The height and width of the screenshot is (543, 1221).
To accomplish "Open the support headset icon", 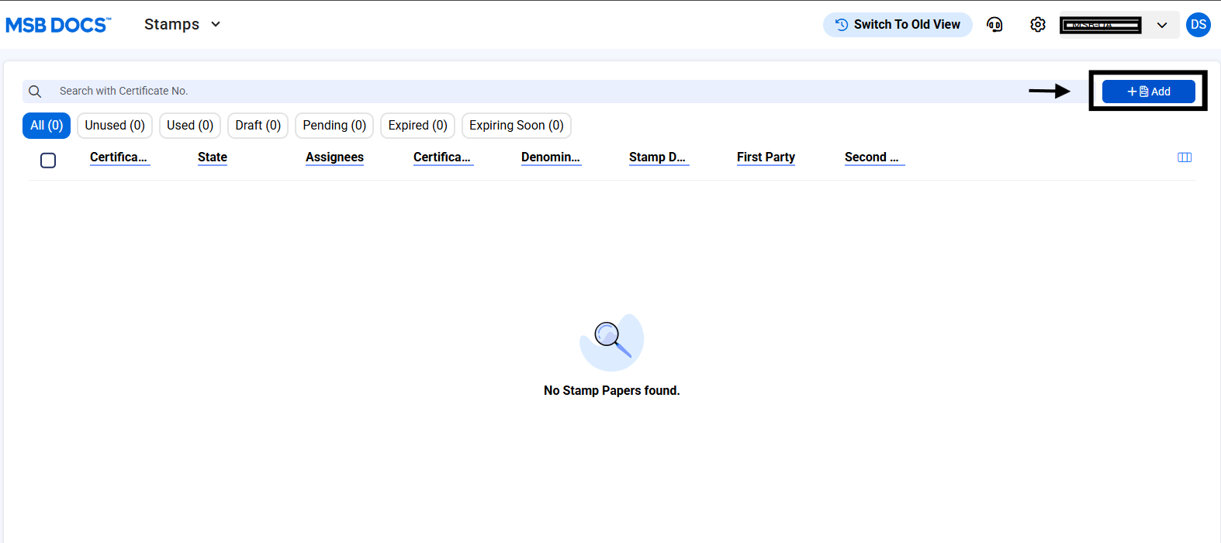I will (994, 25).
